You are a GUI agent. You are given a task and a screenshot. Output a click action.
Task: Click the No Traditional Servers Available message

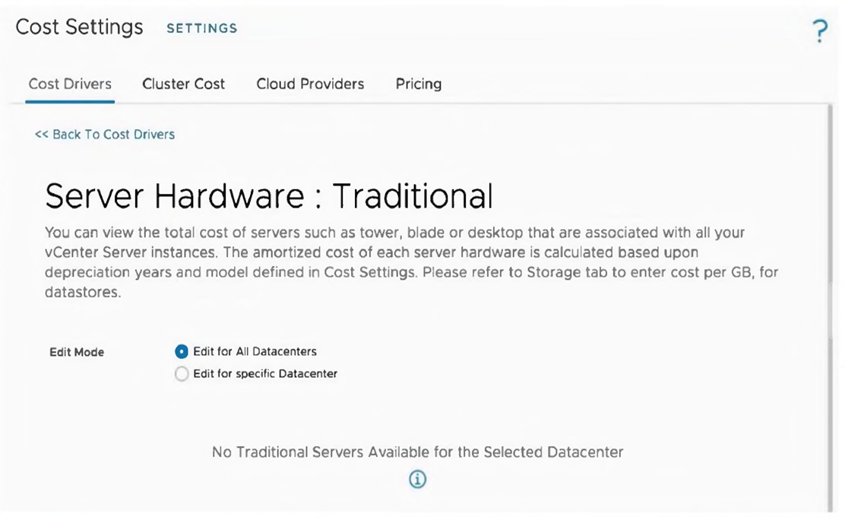[417, 452]
